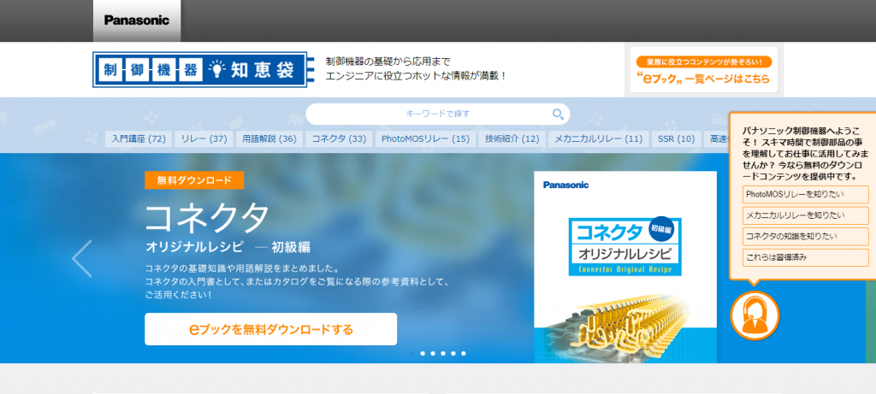Select the 技術紹介 (12) tag
The image size is (876, 394).
click(x=512, y=139)
